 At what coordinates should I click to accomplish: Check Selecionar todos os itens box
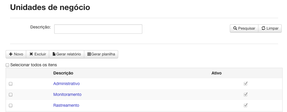(7, 65)
